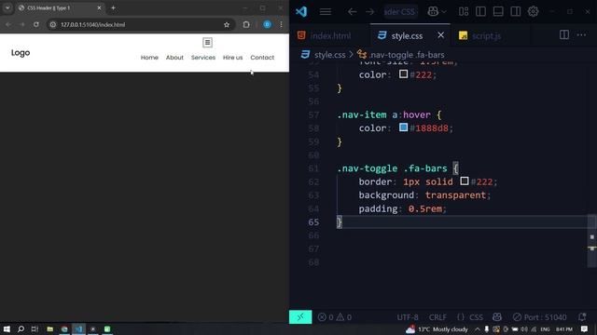
Task: Toggle the bottom panel in VS Code
Action: [498, 11]
